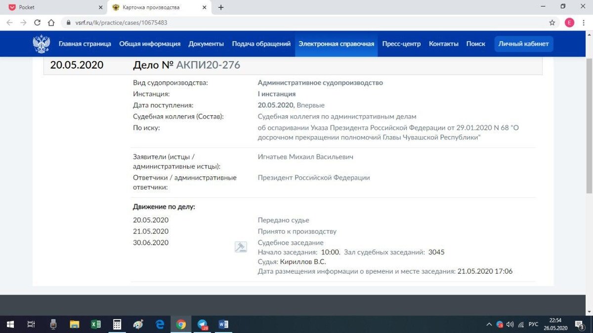593x333 pixels.
Task: Launch Microsoft Edge from taskbar
Action: pyautogui.click(x=160, y=324)
